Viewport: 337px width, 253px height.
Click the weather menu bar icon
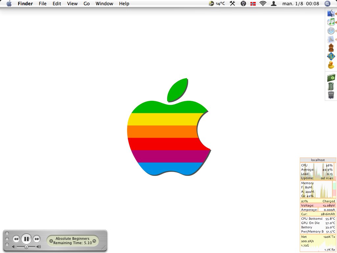click(x=211, y=3)
